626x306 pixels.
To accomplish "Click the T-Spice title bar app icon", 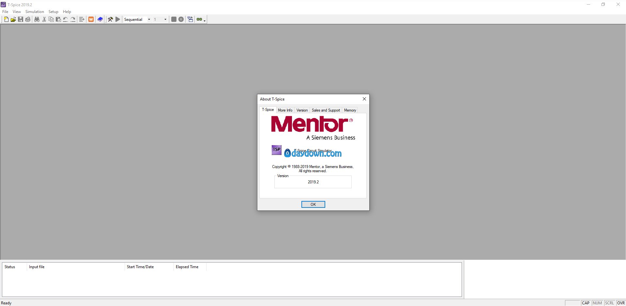I will tap(3, 5).
